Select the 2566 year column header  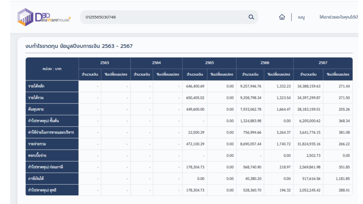pyautogui.click(x=264, y=63)
